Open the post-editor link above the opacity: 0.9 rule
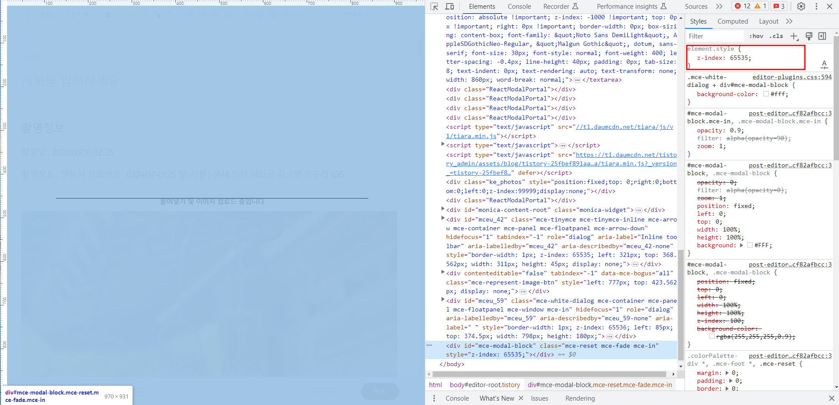 [790, 113]
